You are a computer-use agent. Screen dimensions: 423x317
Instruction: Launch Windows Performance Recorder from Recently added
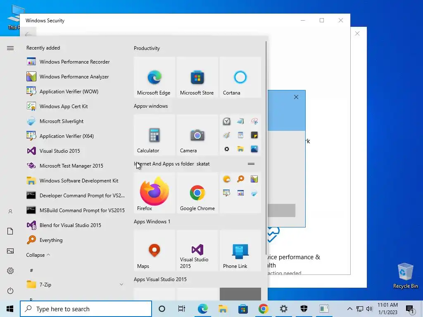coord(76,62)
